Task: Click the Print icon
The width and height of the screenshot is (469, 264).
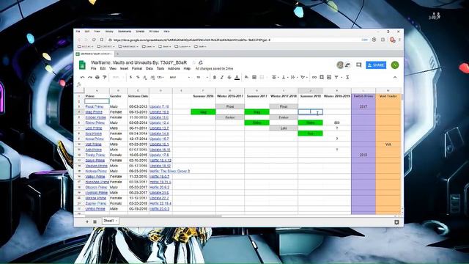Action: [97, 77]
